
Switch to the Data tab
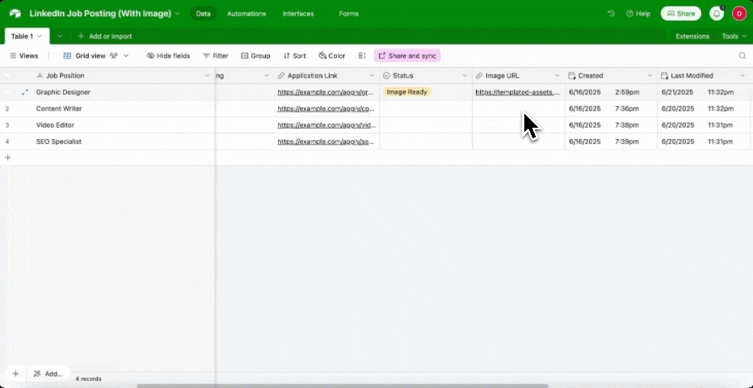pos(203,14)
